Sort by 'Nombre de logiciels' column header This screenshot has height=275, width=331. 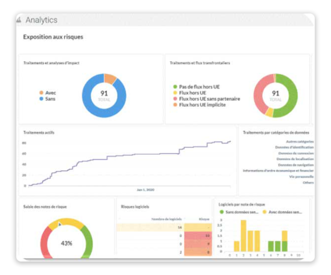pyautogui.click(x=166, y=219)
